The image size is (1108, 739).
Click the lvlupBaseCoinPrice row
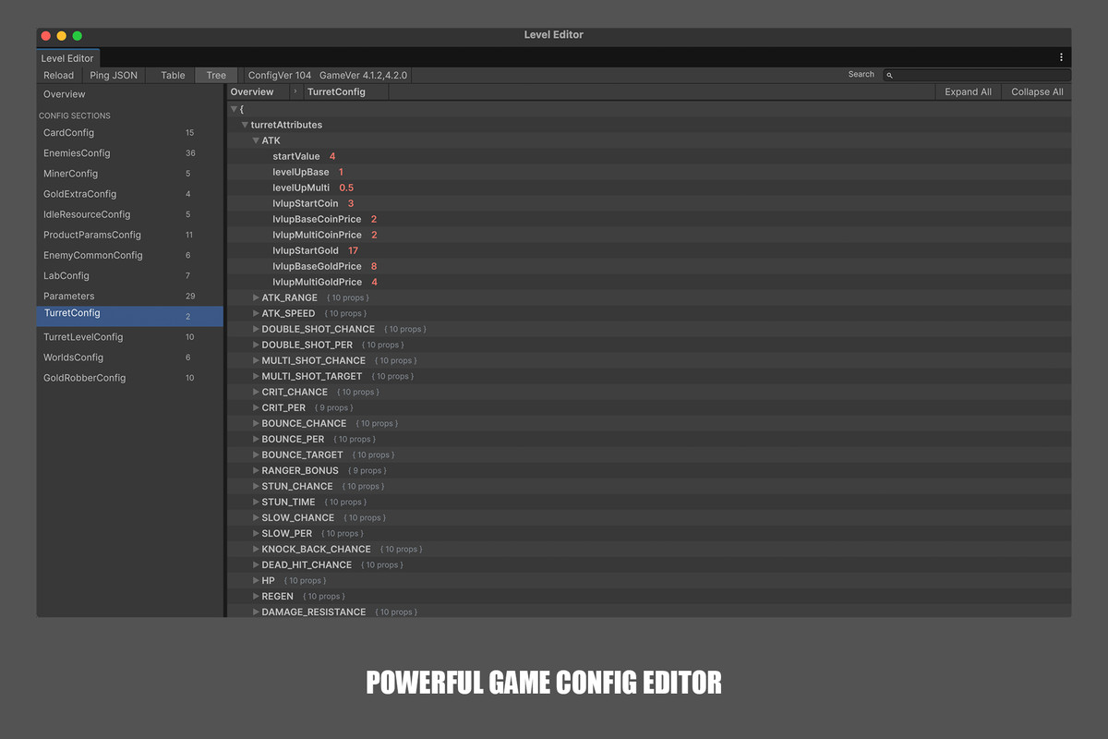click(650, 219)
